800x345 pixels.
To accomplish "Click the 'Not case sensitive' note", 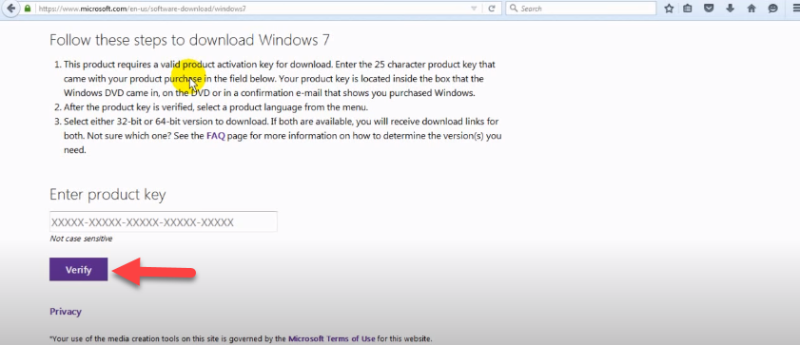I will pos(81,239).
